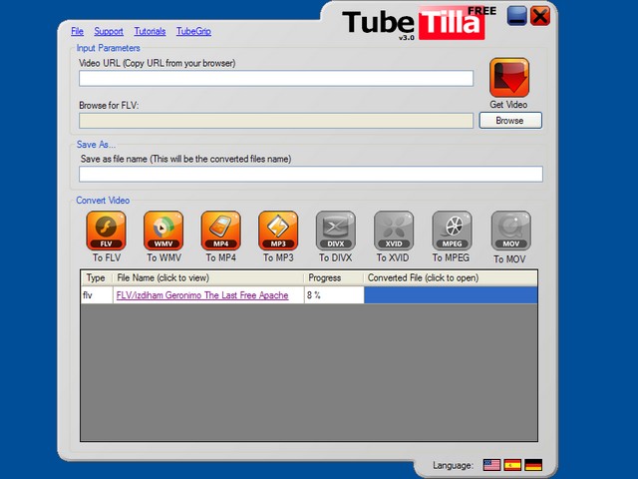Select the To DIVX converter icon
The height and width of the screenshot is (479, 638).
(x=336, y=231)
